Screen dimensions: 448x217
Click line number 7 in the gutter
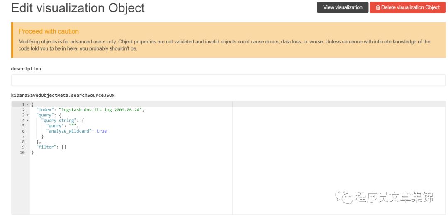tap(23, 136)
